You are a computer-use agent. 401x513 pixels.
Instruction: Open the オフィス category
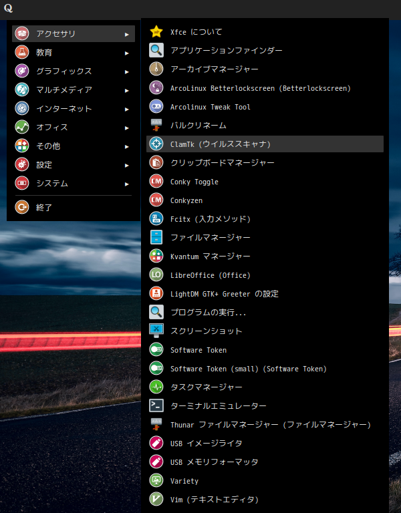coord(74,127)
